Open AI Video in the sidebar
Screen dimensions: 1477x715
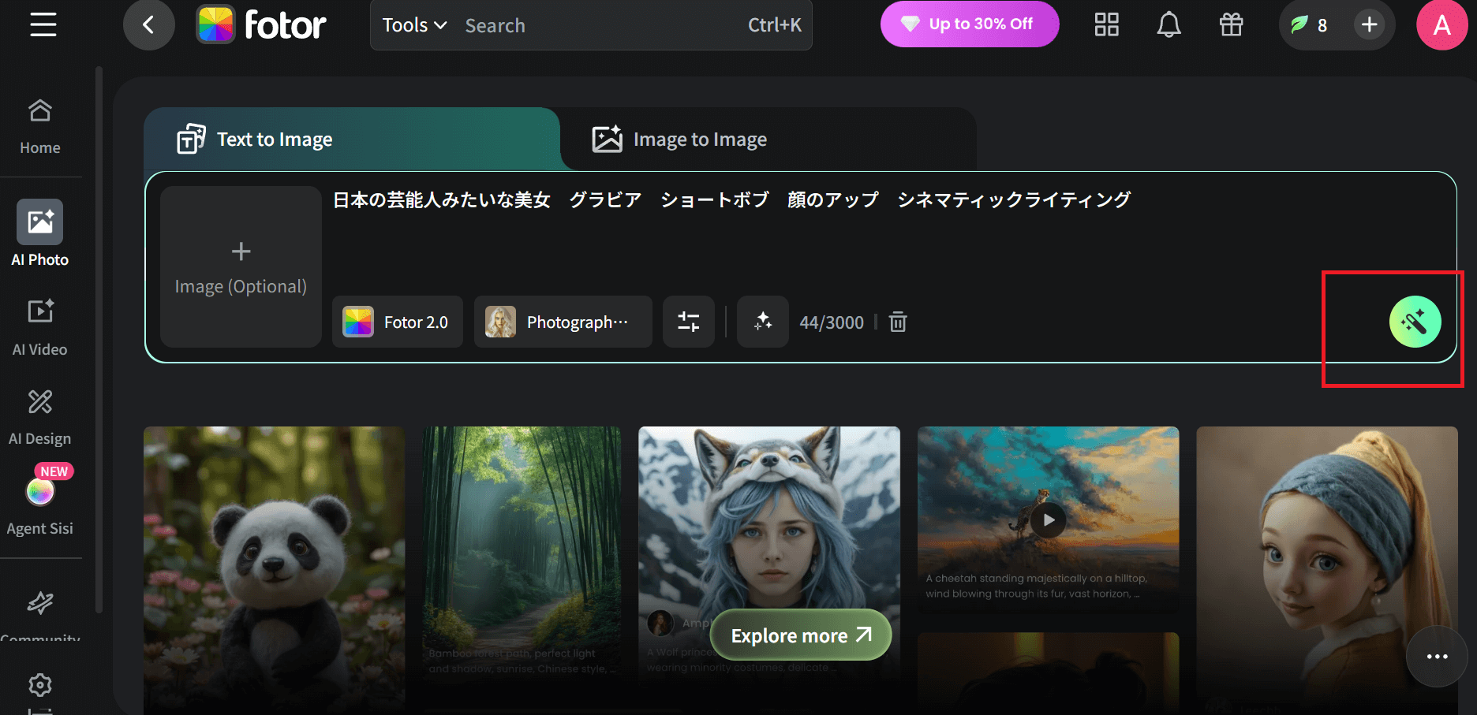40,327
